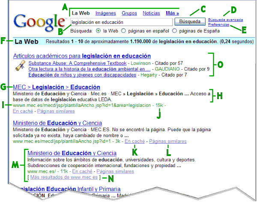Open 'Páginas similares' for the www.mec.es/ 11k result

click(115, 171)
